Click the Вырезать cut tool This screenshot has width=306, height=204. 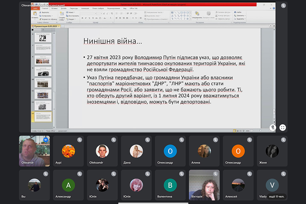(45, 12)
